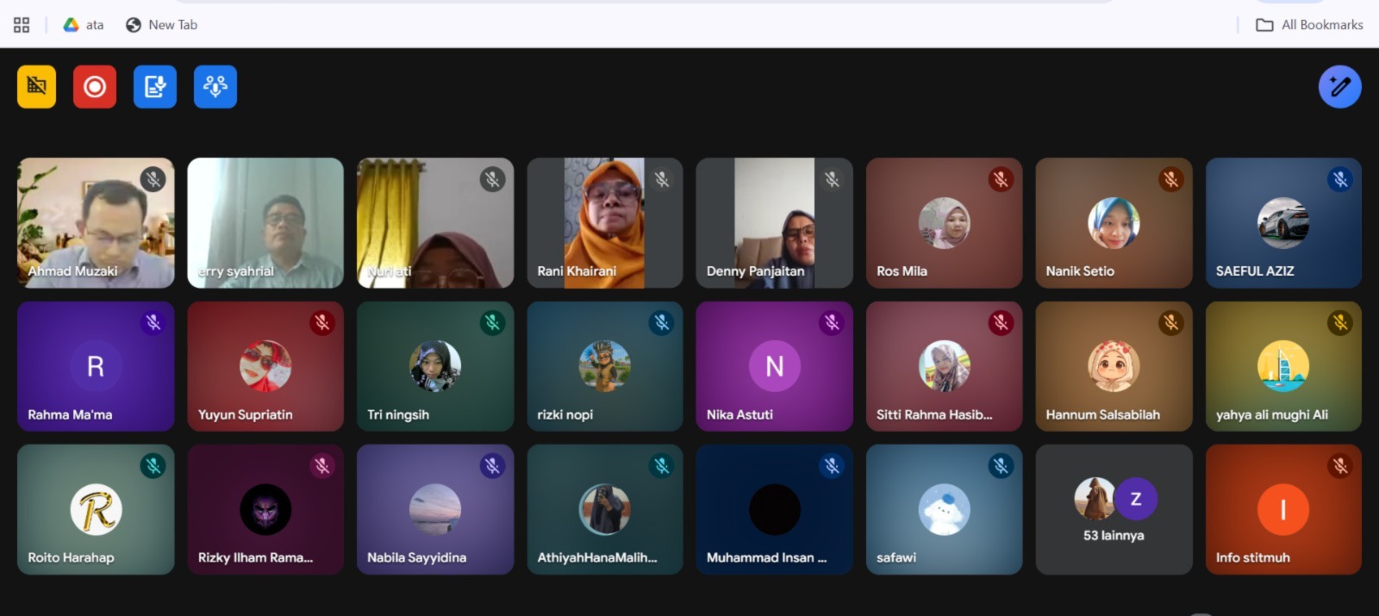Click the name label "Hannum Salsabilah"

click(1102, 414)
